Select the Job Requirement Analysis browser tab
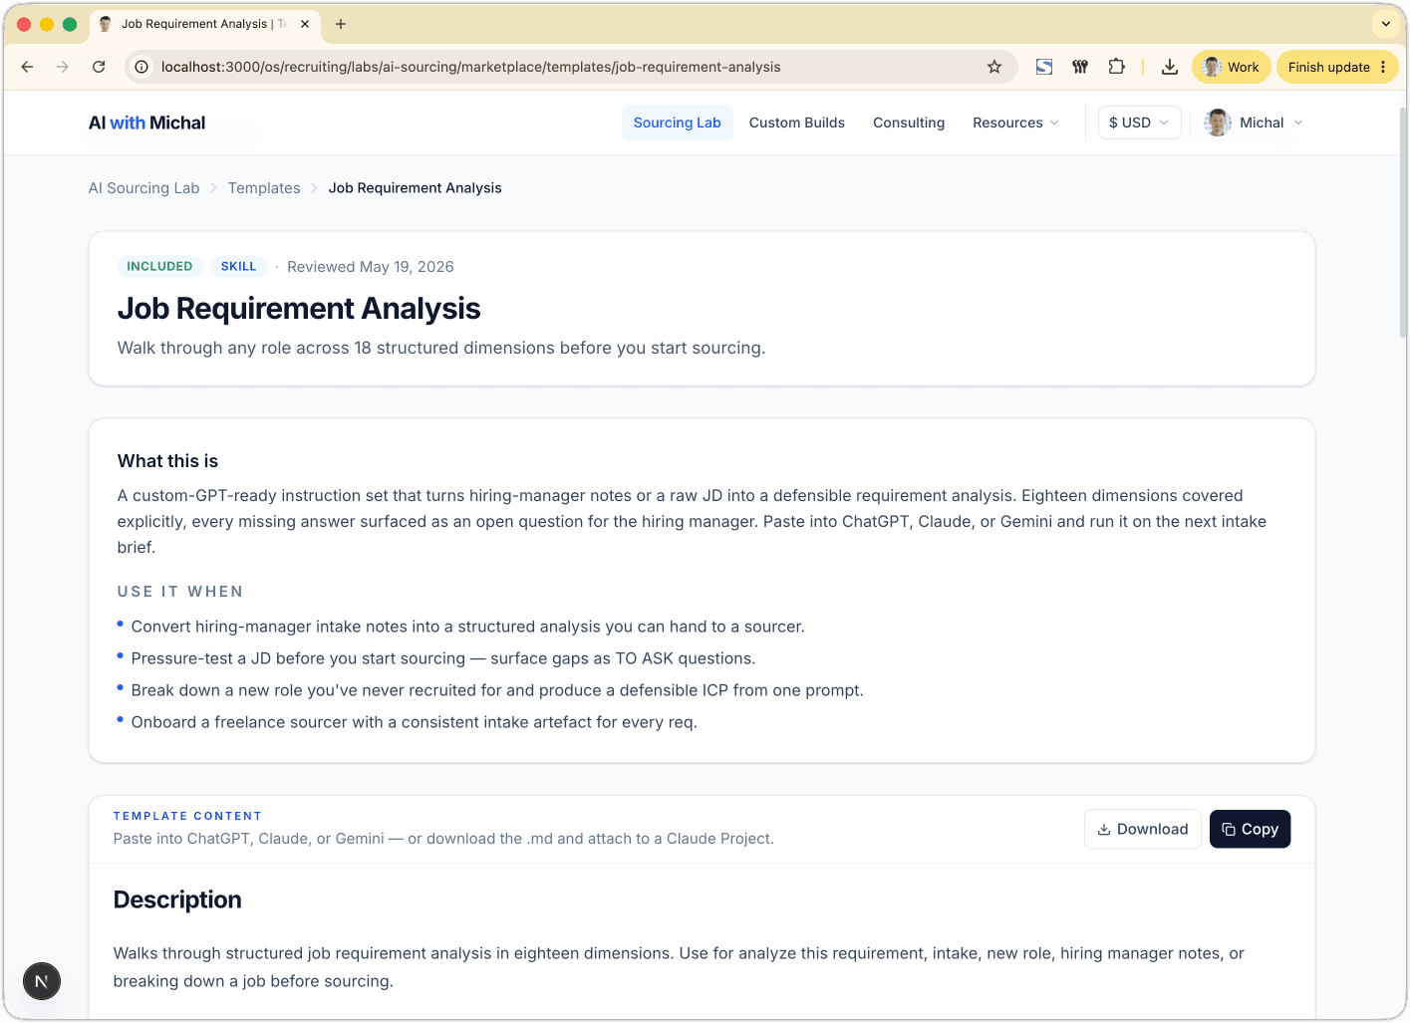Image resolution: width=1410 pixels, height=1023 pixels. pyautogui.click(x=204, y=24)
